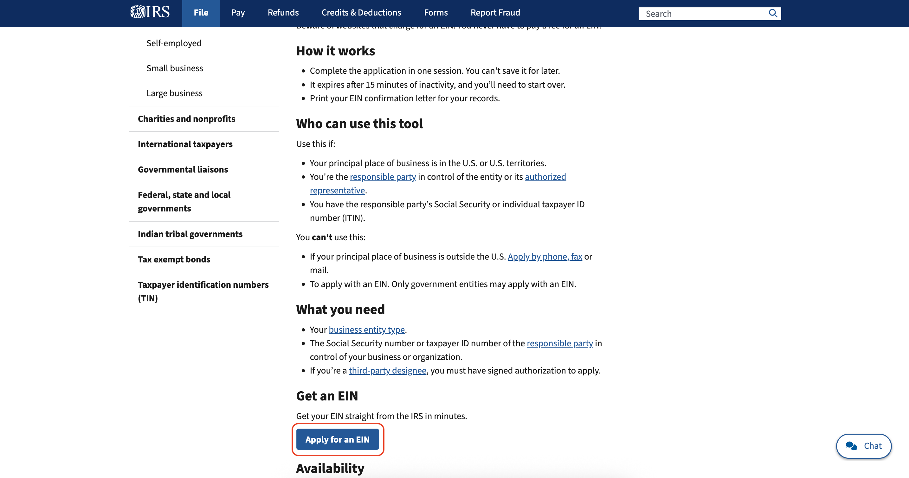Go to the Forms menu
This screenshot has width=909, height=478.
[435, 13]
